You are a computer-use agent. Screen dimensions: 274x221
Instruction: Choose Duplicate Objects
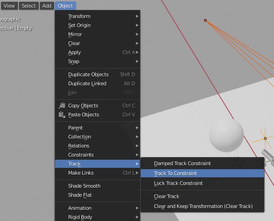point(98,74)
